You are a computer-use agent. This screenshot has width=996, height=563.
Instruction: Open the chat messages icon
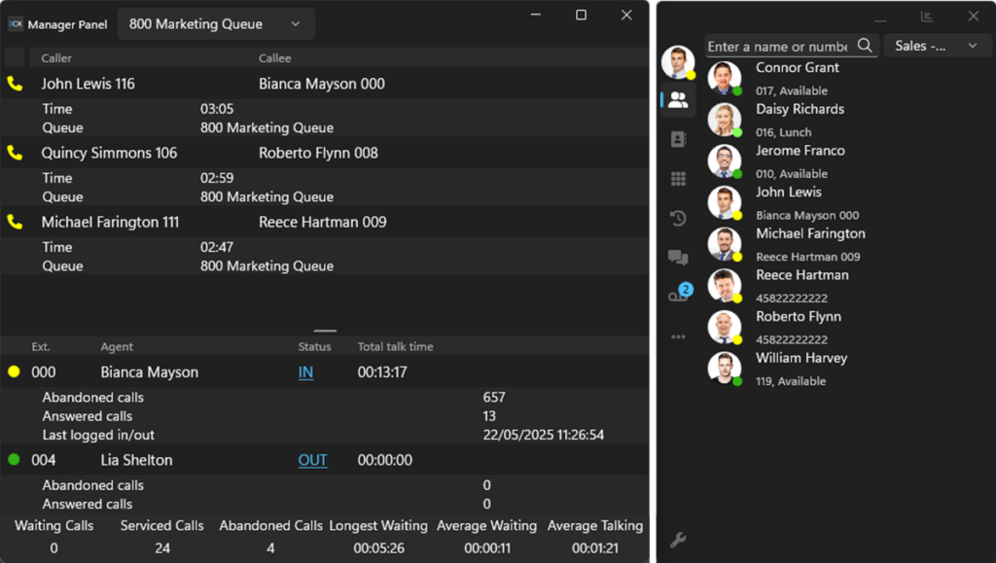pyautogui.click(x=678, y=258)
